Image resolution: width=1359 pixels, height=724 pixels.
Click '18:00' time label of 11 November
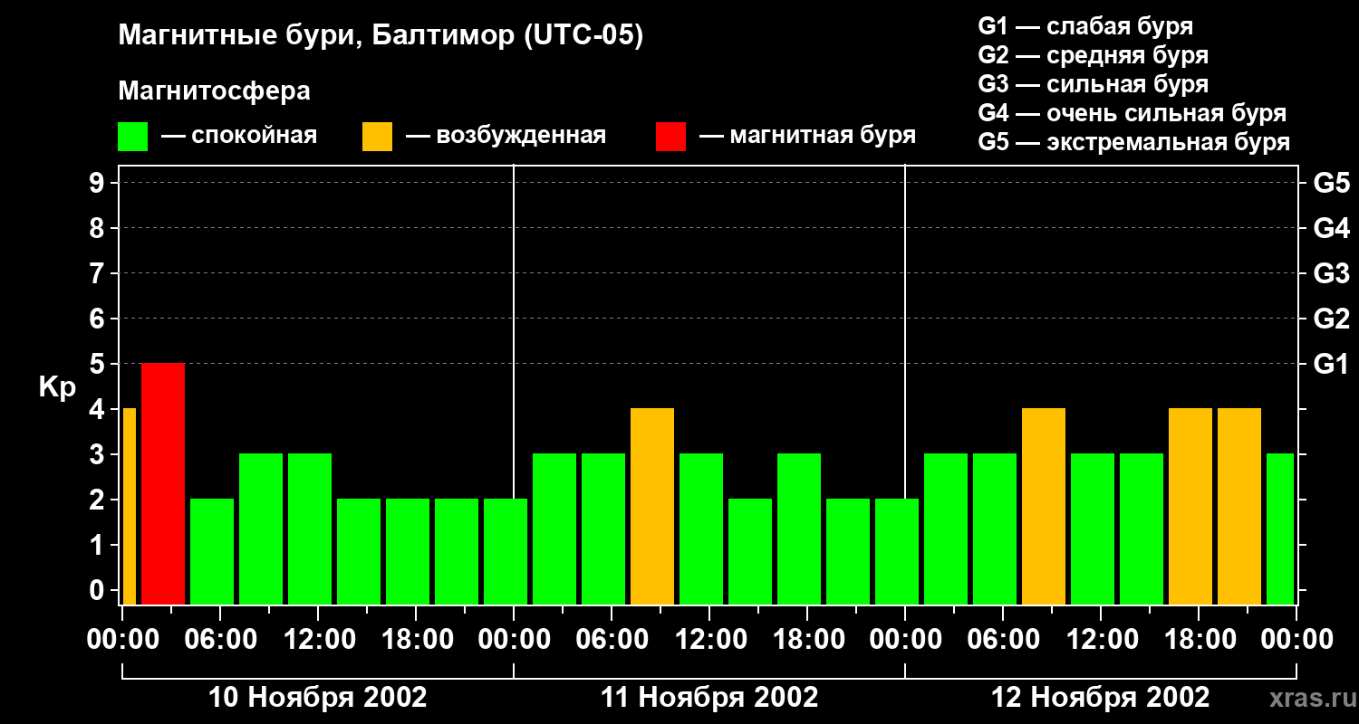point(807,640)
